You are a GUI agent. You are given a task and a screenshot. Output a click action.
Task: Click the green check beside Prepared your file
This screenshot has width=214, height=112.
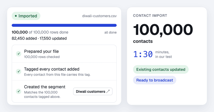(18, 54)
